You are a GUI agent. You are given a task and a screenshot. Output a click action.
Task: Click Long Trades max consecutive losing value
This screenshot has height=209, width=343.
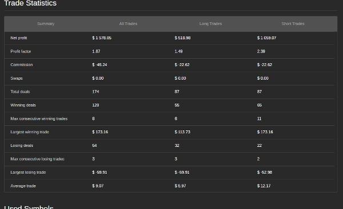[176, 159]
